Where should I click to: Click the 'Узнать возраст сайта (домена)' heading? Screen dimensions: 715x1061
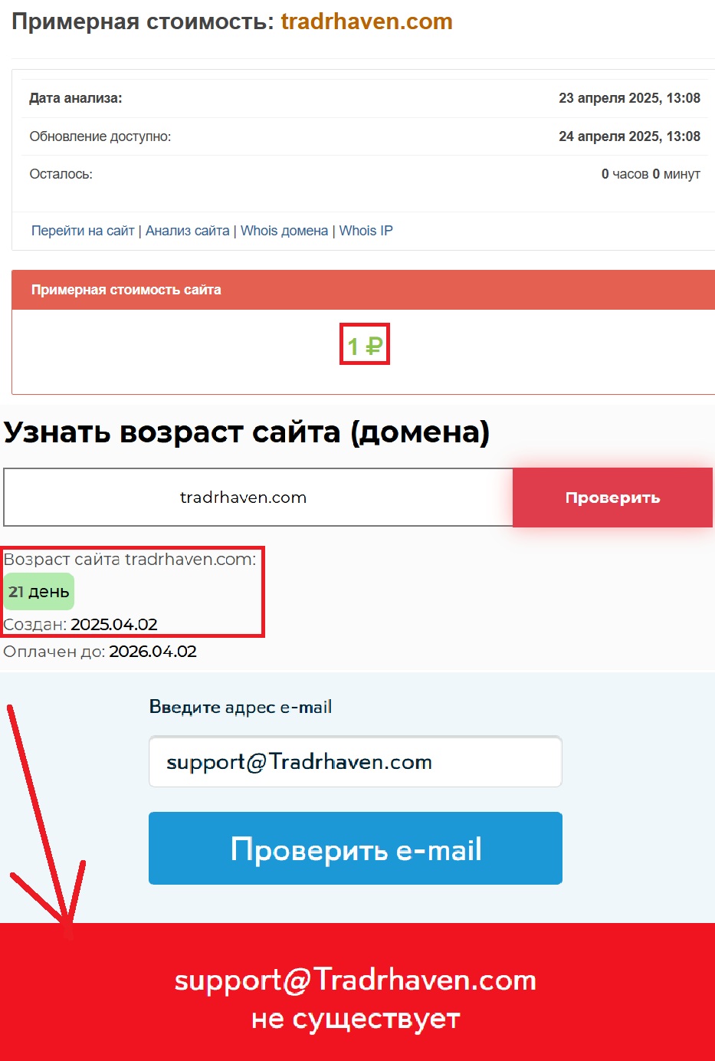point(247,432)
